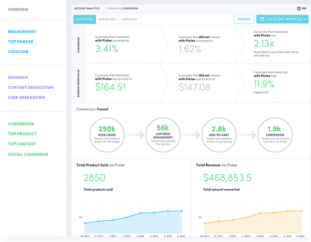Open Content Breakdown page
The image size is (311, 242).
31,87
